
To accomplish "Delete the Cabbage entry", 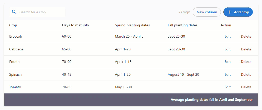I will [246, 49].
